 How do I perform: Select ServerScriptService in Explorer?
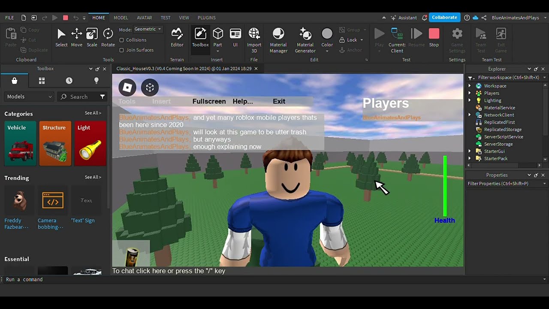[504, 137]
